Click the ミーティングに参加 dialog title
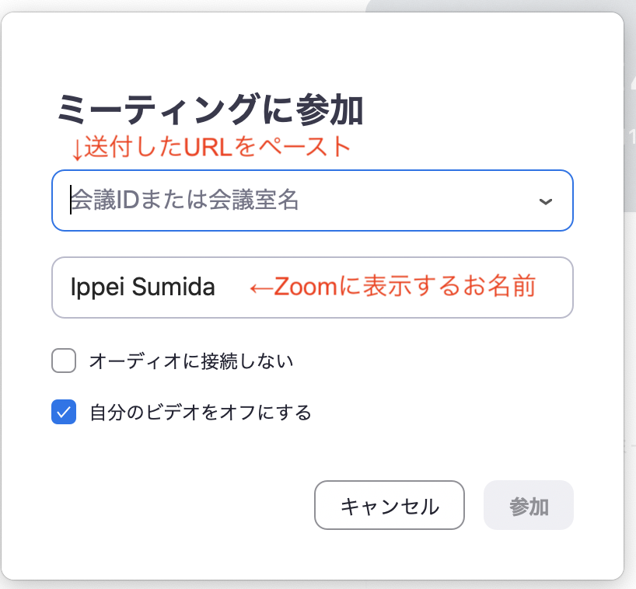 pyautogui.click(x=210, y=110)
